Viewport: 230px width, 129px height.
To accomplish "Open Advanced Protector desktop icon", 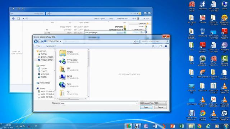I will click(x=224, y=20).
